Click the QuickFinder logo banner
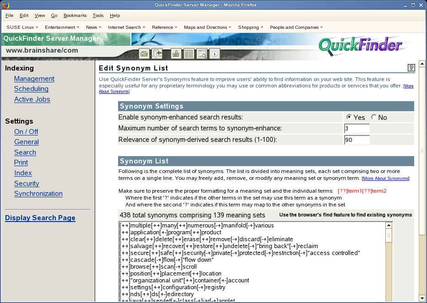 (360, 46)
